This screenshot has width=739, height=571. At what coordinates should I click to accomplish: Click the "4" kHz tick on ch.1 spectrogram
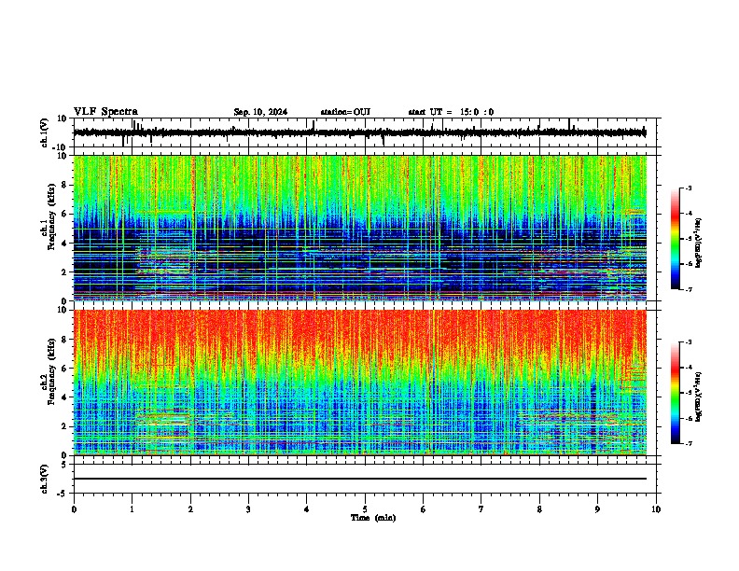(x=64, y=244)
